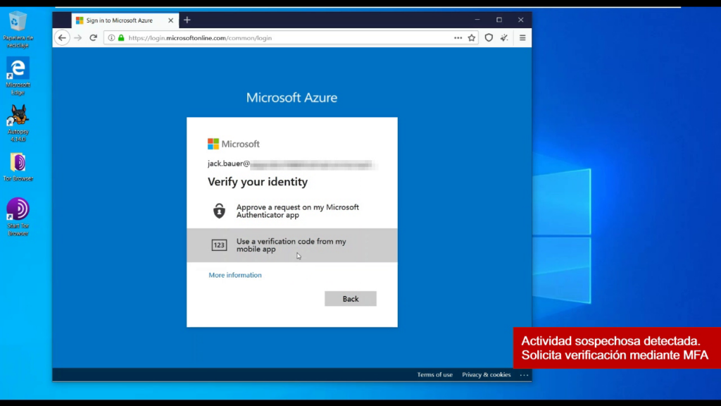Open the Terms of use link
721x406 pixels.
(x=434, y=375)
